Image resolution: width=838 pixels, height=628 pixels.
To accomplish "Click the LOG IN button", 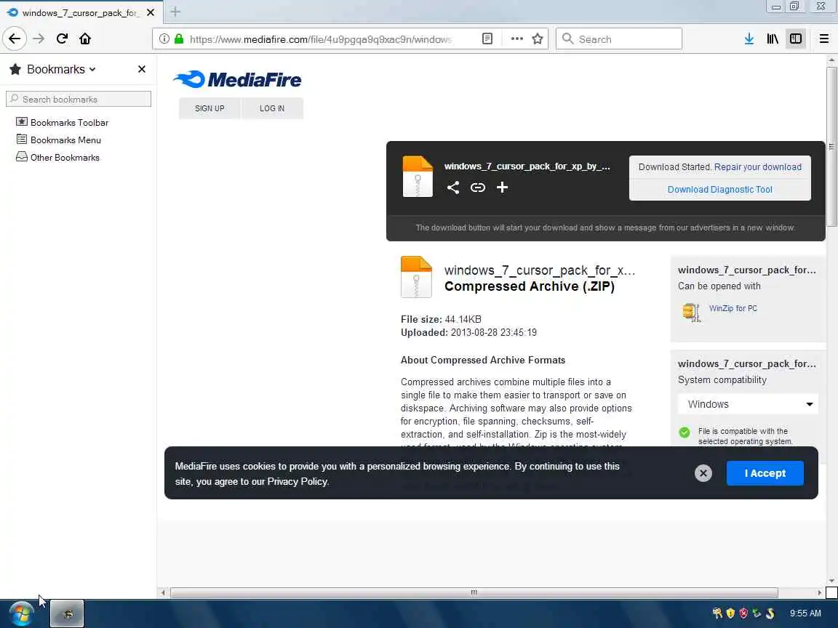I will [272, 108].
